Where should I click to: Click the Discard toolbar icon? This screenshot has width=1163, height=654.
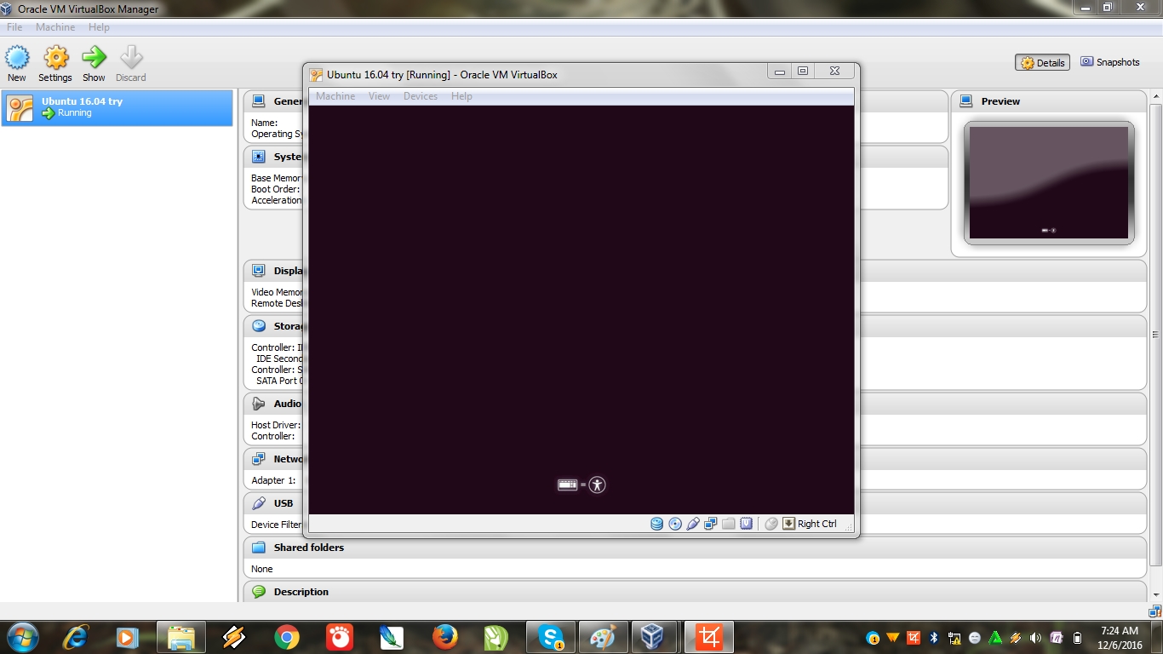(131, 57)
